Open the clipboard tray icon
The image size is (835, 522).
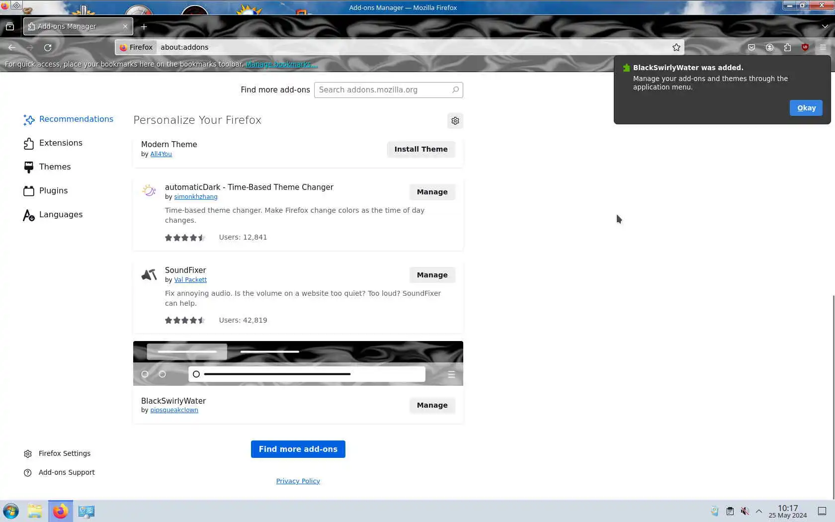(730, 511)
